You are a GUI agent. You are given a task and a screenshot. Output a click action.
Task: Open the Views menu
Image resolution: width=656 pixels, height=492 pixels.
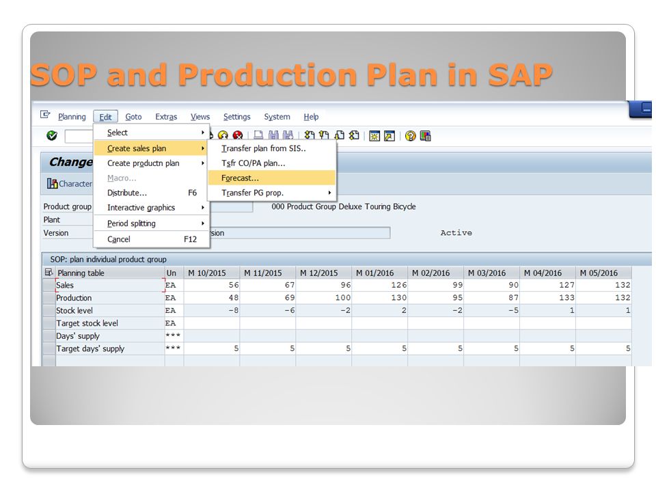tap(200, 117)
